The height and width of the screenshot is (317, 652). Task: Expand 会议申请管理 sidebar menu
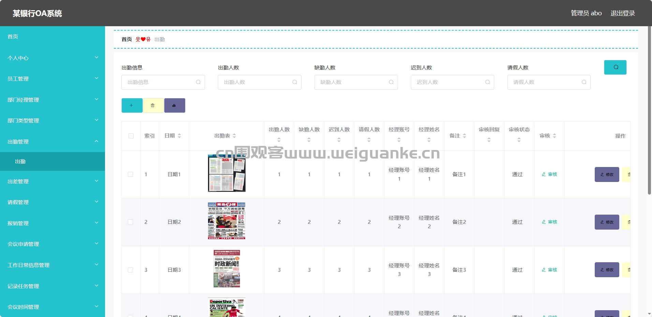(x=53, y=244)
